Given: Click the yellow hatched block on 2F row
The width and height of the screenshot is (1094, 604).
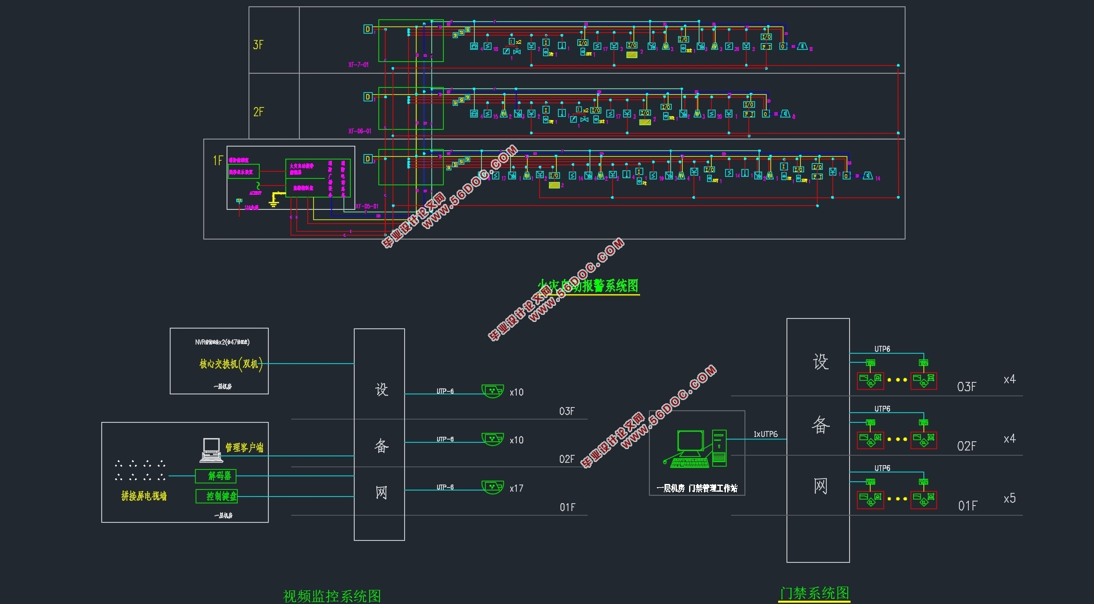Looking at the screenshot, I should [645, 122].
